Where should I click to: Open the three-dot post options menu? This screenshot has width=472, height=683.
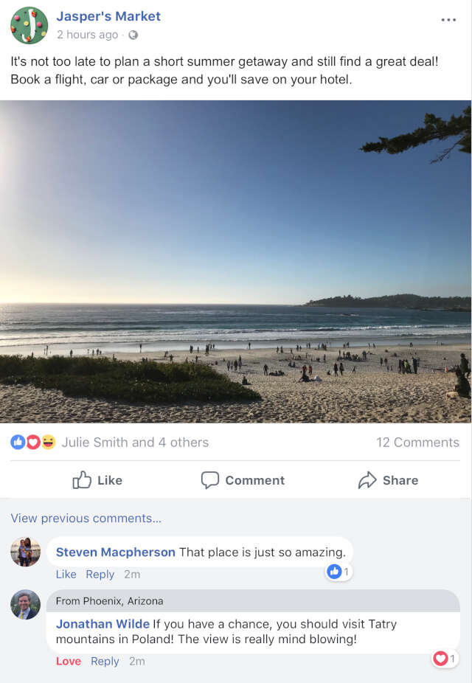tap(448, 20)
